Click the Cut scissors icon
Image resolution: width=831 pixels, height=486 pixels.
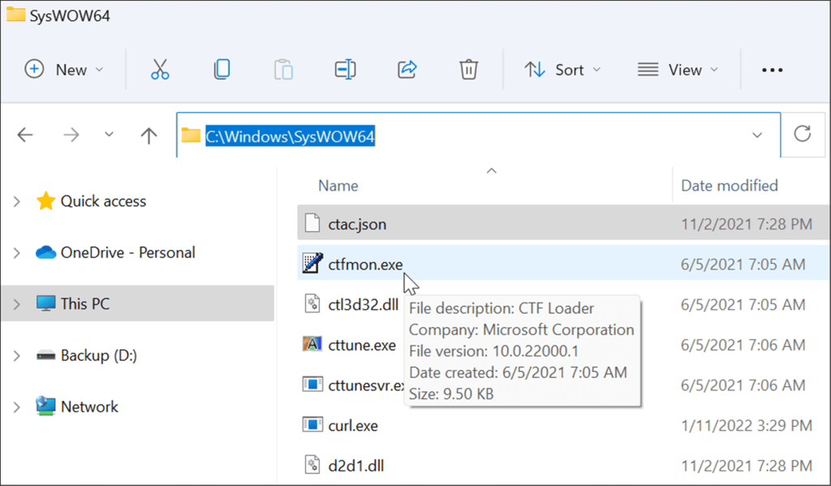pos(160,70)
